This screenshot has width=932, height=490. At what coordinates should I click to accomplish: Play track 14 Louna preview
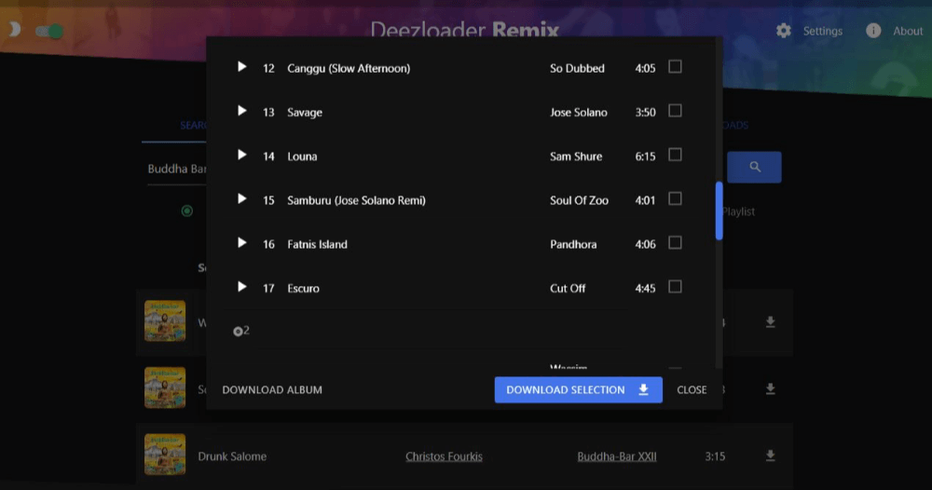pos(242,155)
